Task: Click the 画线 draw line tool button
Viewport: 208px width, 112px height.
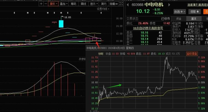Action: click(83, 4)
